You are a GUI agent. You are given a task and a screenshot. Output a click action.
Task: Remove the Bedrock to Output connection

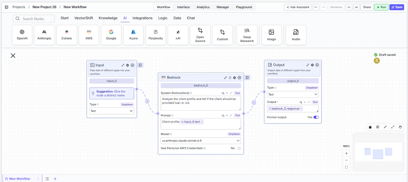[254, 103]
